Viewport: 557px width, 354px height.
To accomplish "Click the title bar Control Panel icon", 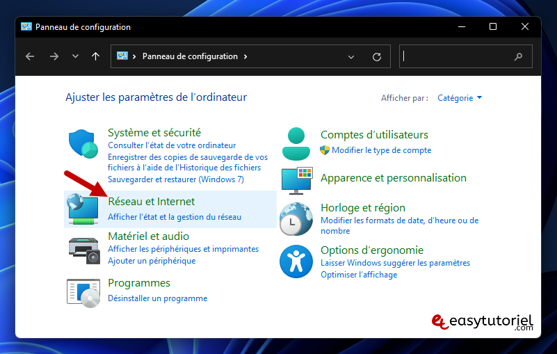I will pos(26,26).
